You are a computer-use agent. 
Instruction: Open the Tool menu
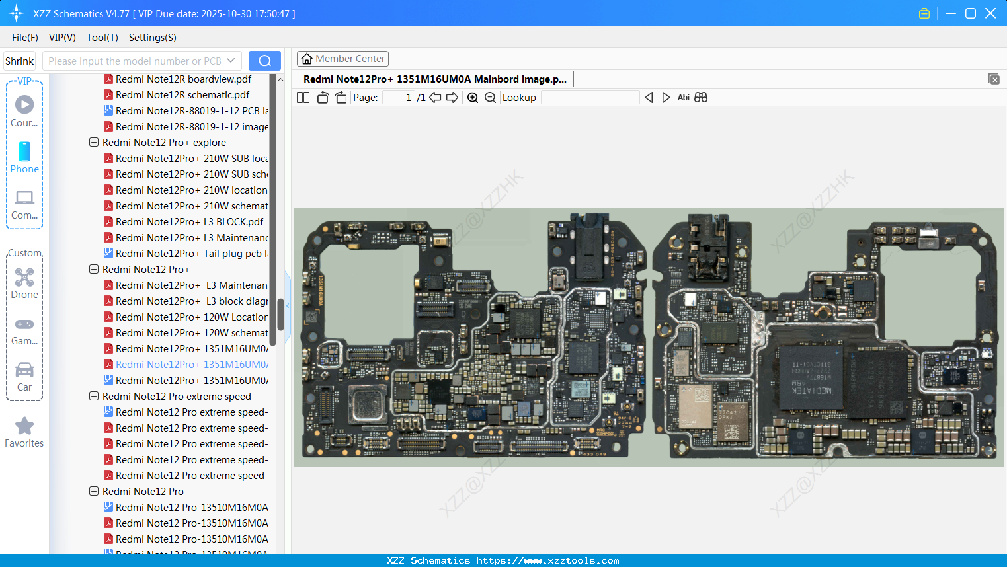tap(102, 38)
